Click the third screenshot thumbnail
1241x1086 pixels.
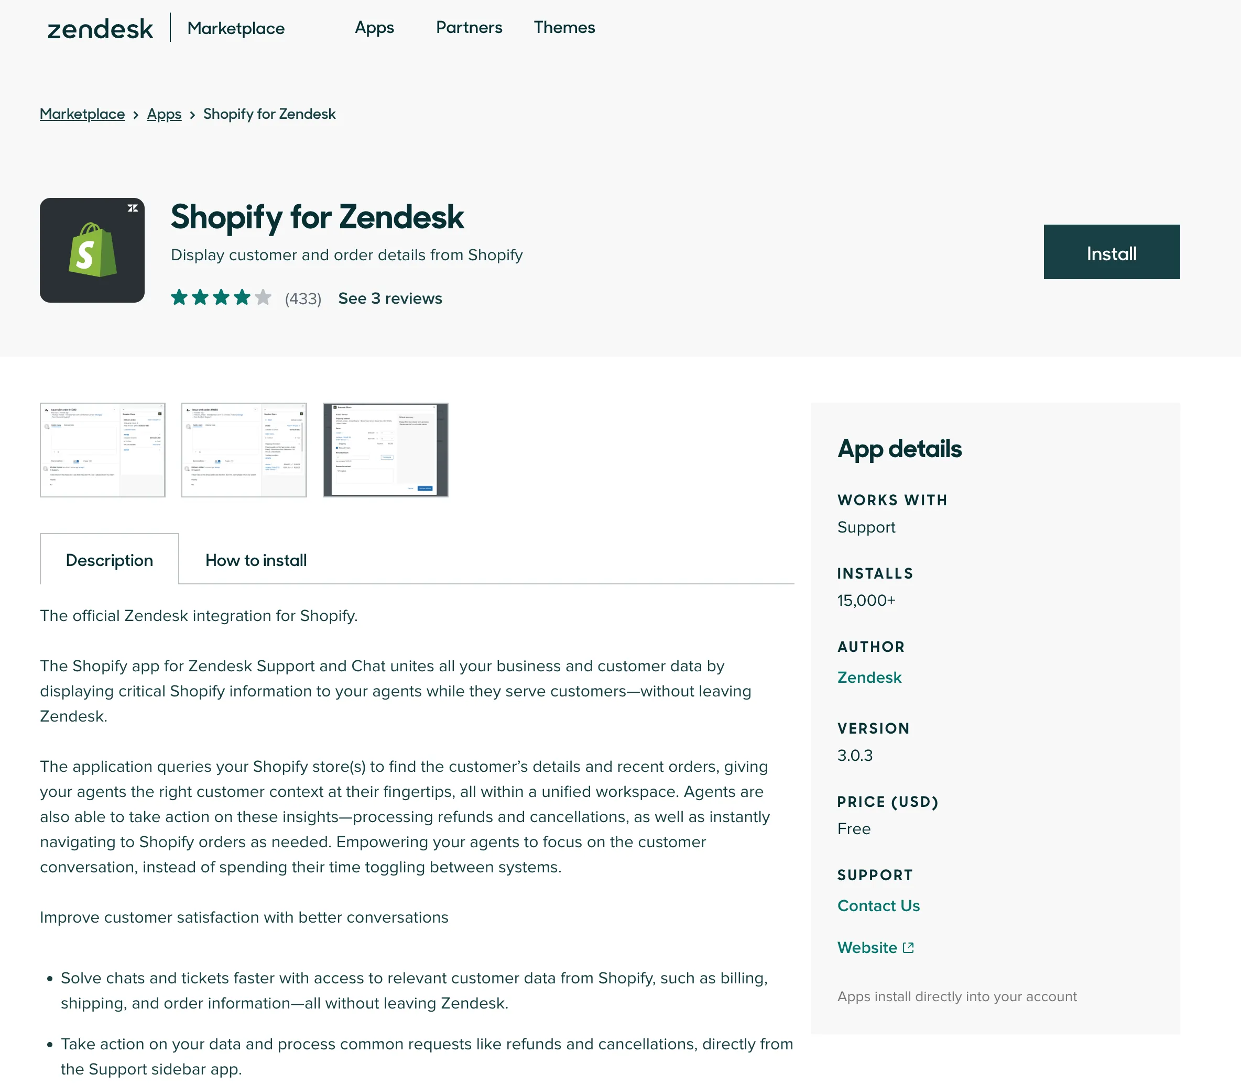(x=385, y=449)
